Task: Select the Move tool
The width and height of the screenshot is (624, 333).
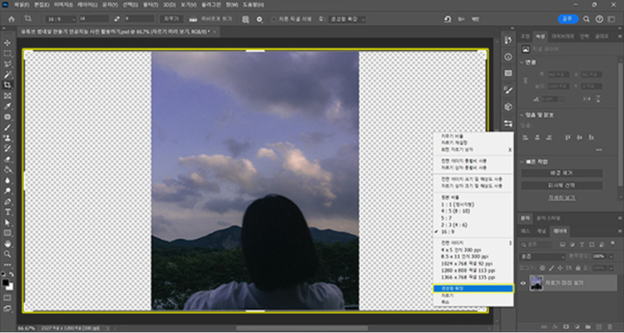Action: (7, 43)
